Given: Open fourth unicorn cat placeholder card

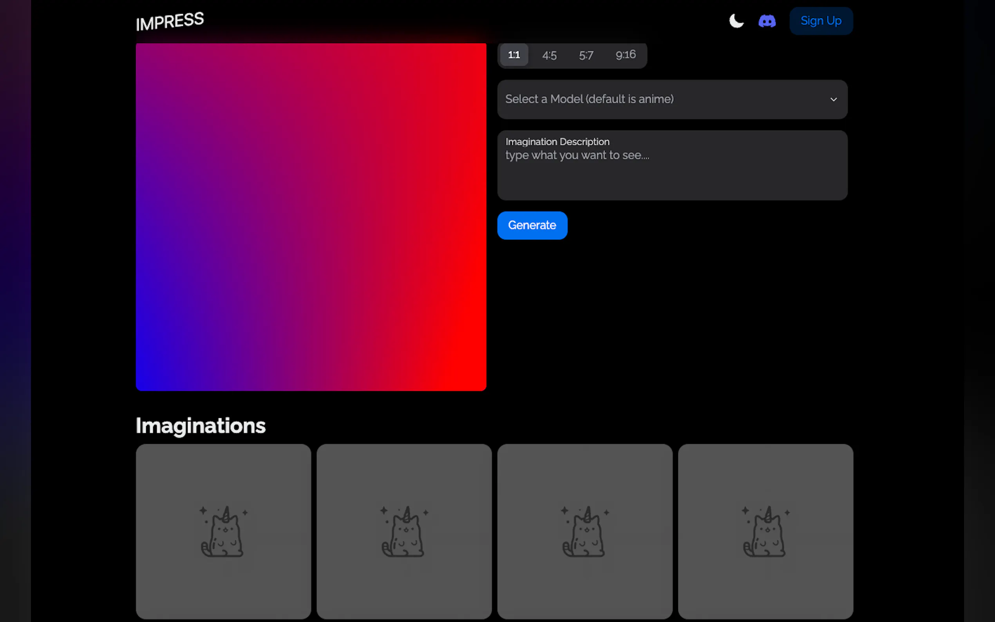Looking at the screenshot, I should tap(765, 531).
